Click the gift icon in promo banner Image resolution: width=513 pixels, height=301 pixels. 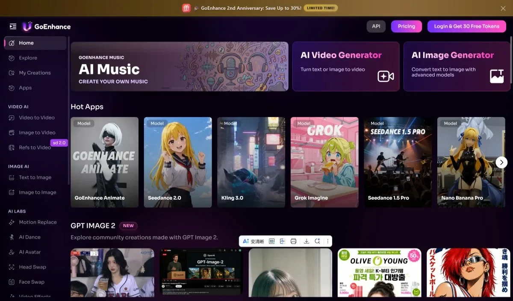[186, 8]
